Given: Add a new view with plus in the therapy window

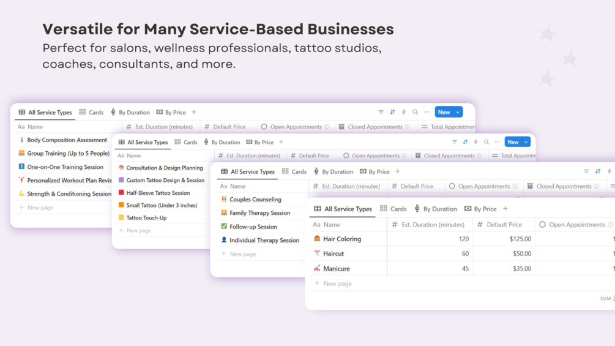Looking at the screenshot, I should 398,171.
